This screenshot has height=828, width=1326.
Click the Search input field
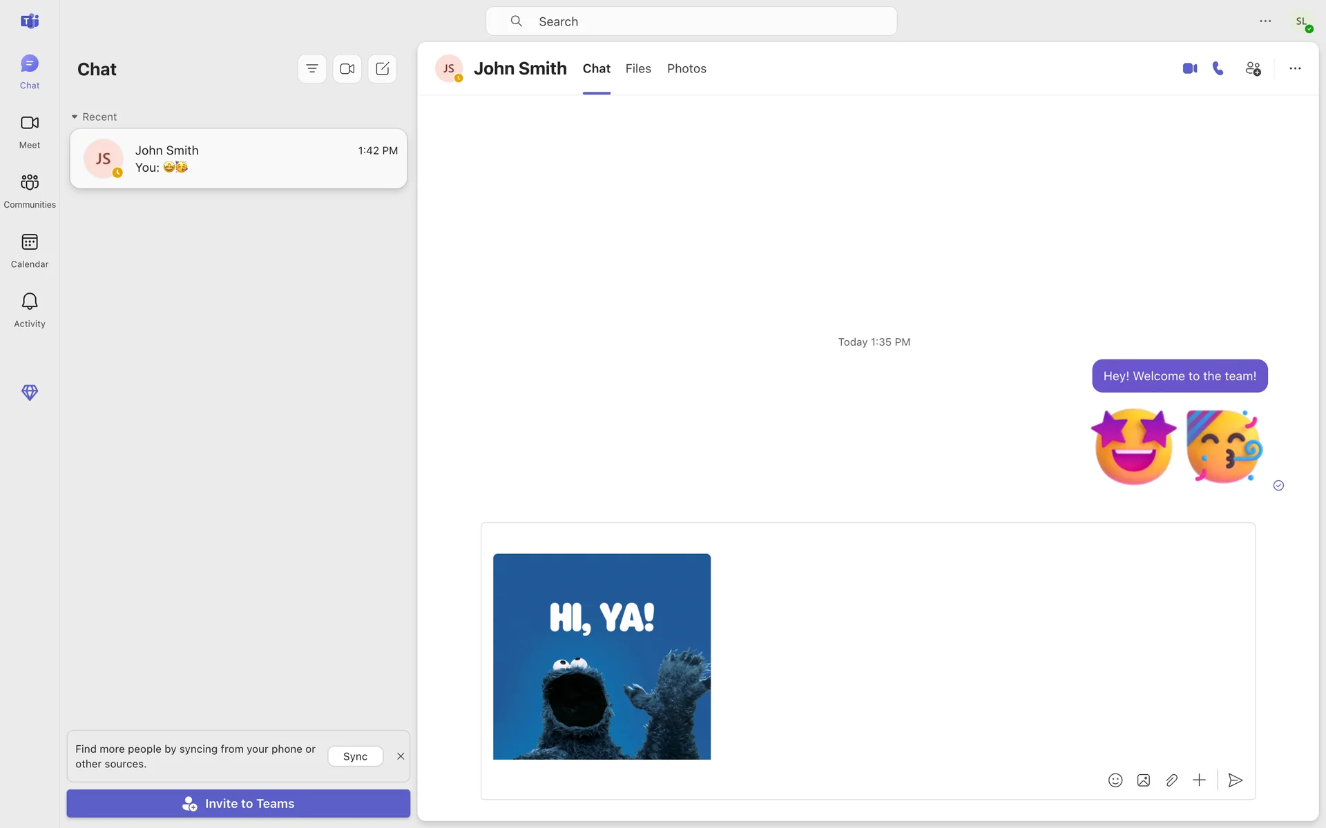pyautogui.click(x=691, y=21)
